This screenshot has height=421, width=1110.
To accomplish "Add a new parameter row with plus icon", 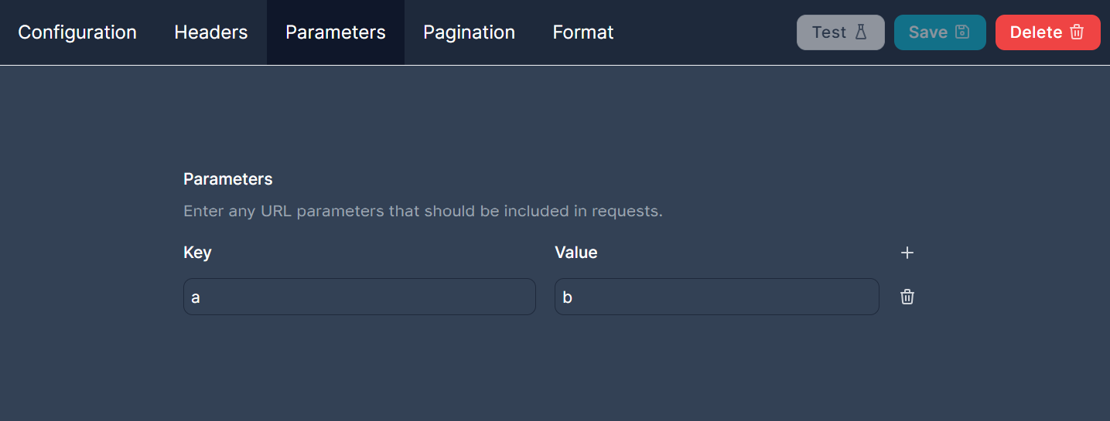I will click(907, 253).
